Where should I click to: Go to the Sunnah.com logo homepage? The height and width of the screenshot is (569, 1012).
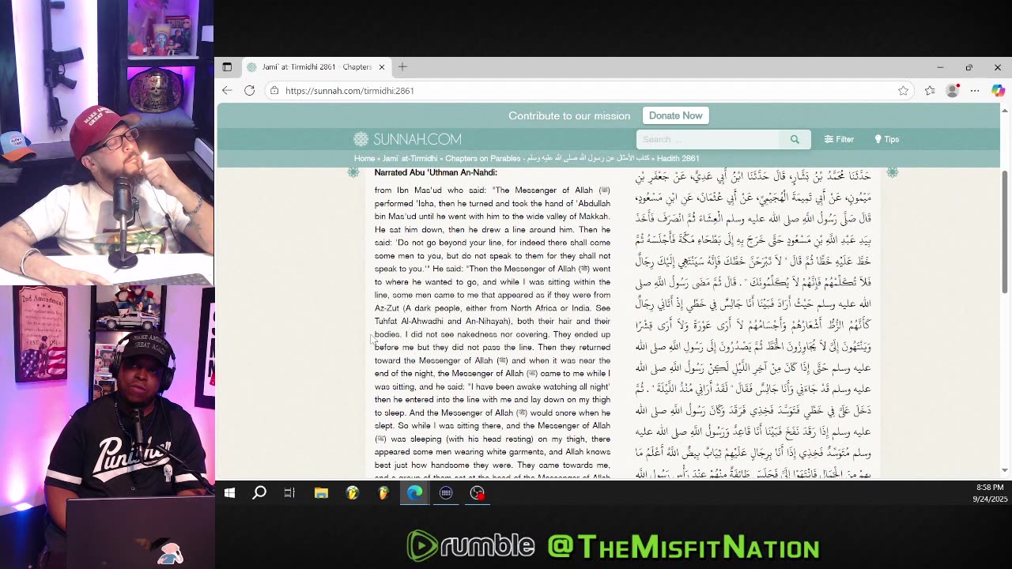pyautogui.click(x=407, y=139)
